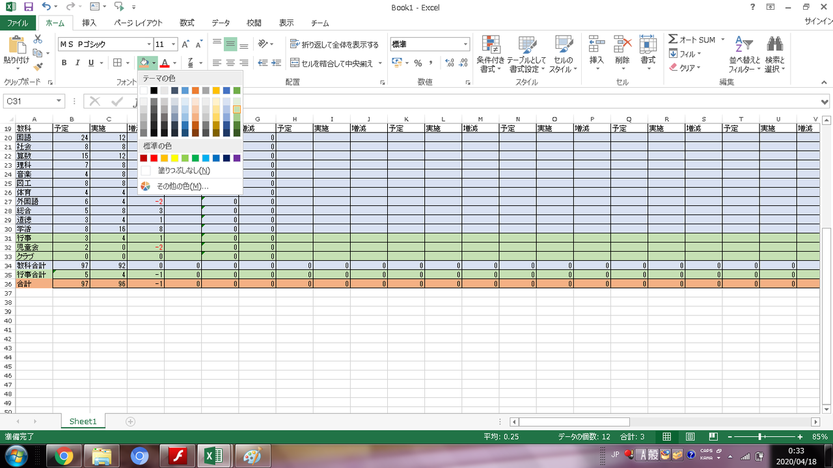Increase font size with large A icon
Viewport: 833px width, 468px height.
185,44
